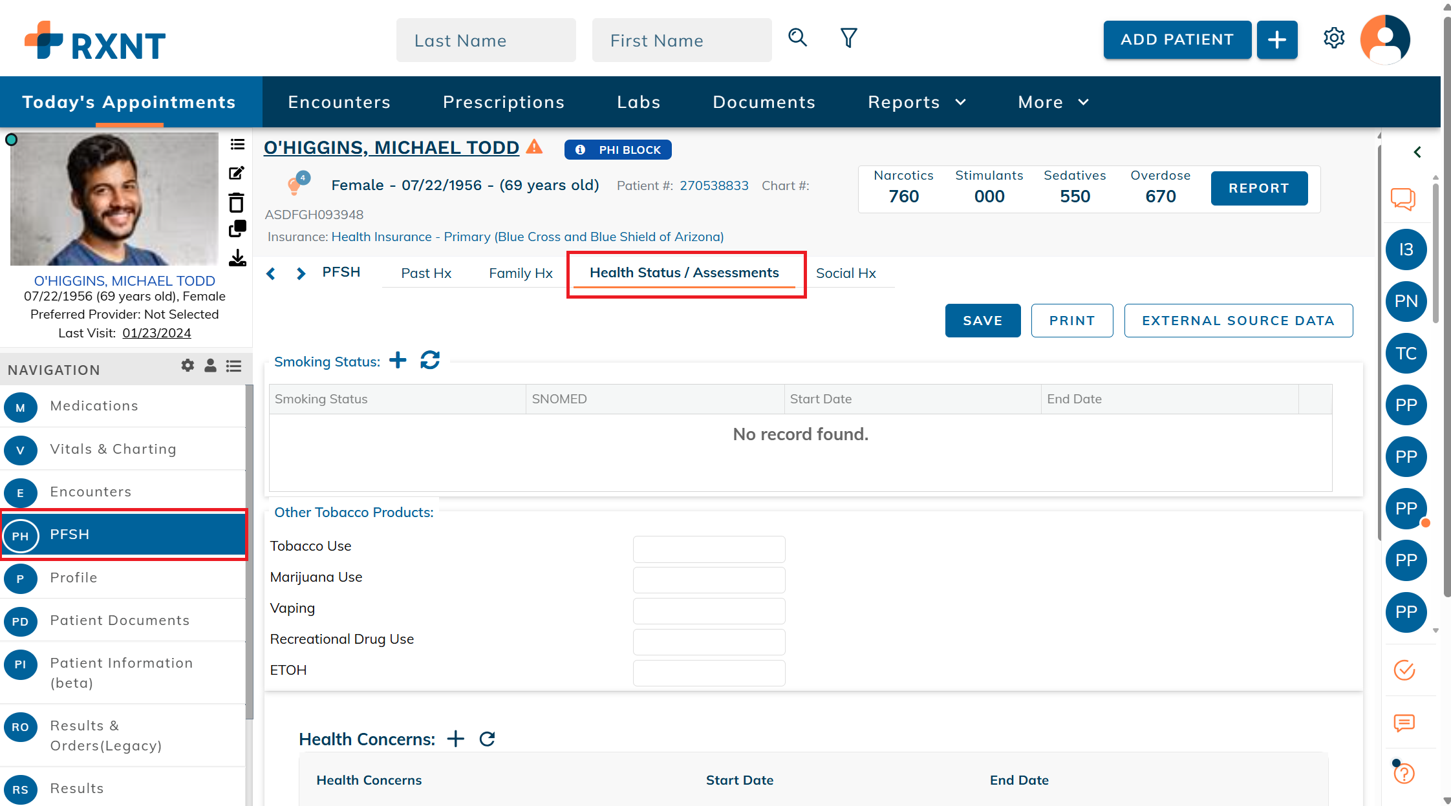The width and height of the screenshot is (1451, 806).
Task: Click the trash icon beside patient photo
Action: [x=237, y=203]
